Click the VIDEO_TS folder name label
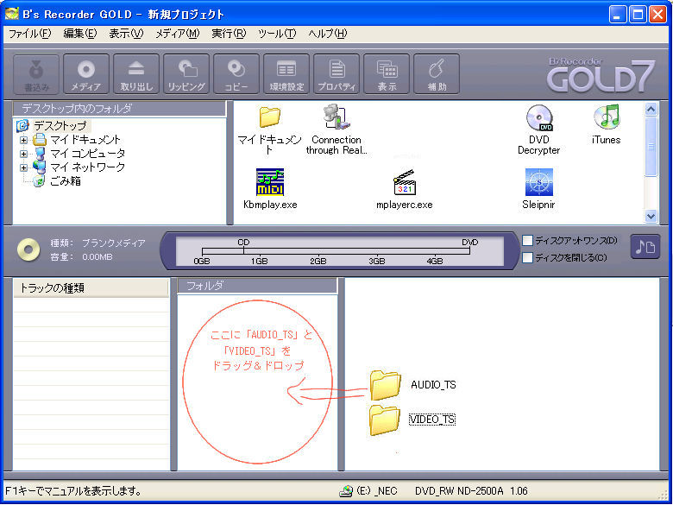The height and width of the screenshot is (505, 673). click(x=432, y=420)
